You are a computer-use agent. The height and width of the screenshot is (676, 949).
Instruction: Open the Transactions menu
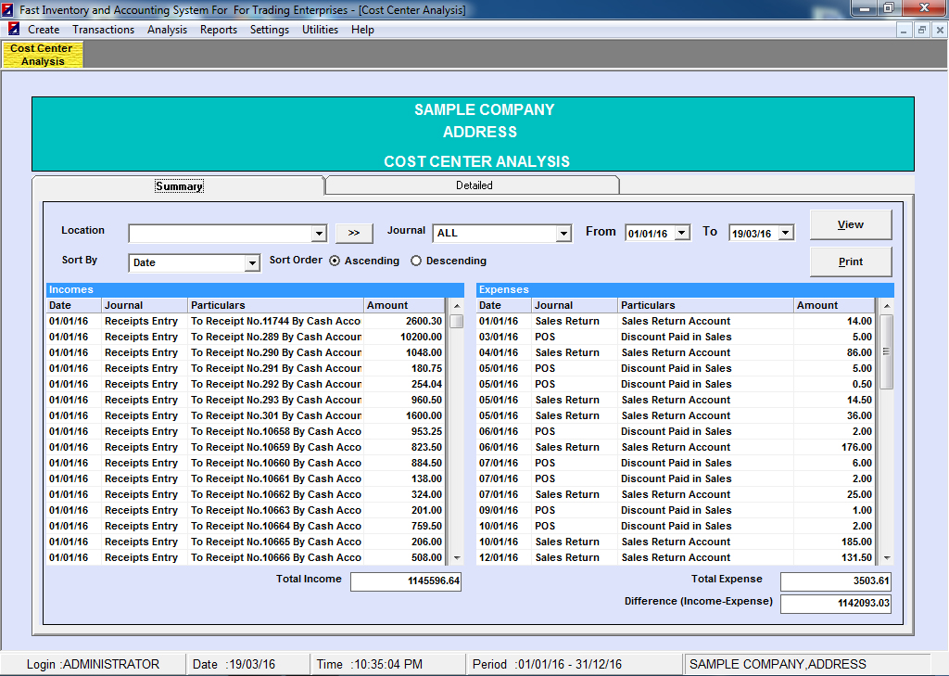pos(104,30)
